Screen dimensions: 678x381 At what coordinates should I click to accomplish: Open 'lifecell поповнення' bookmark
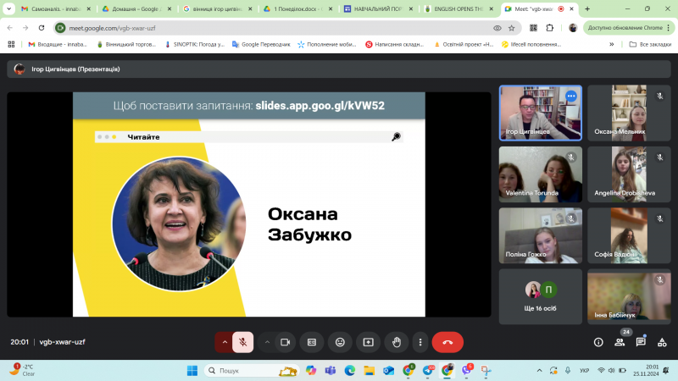531,44
